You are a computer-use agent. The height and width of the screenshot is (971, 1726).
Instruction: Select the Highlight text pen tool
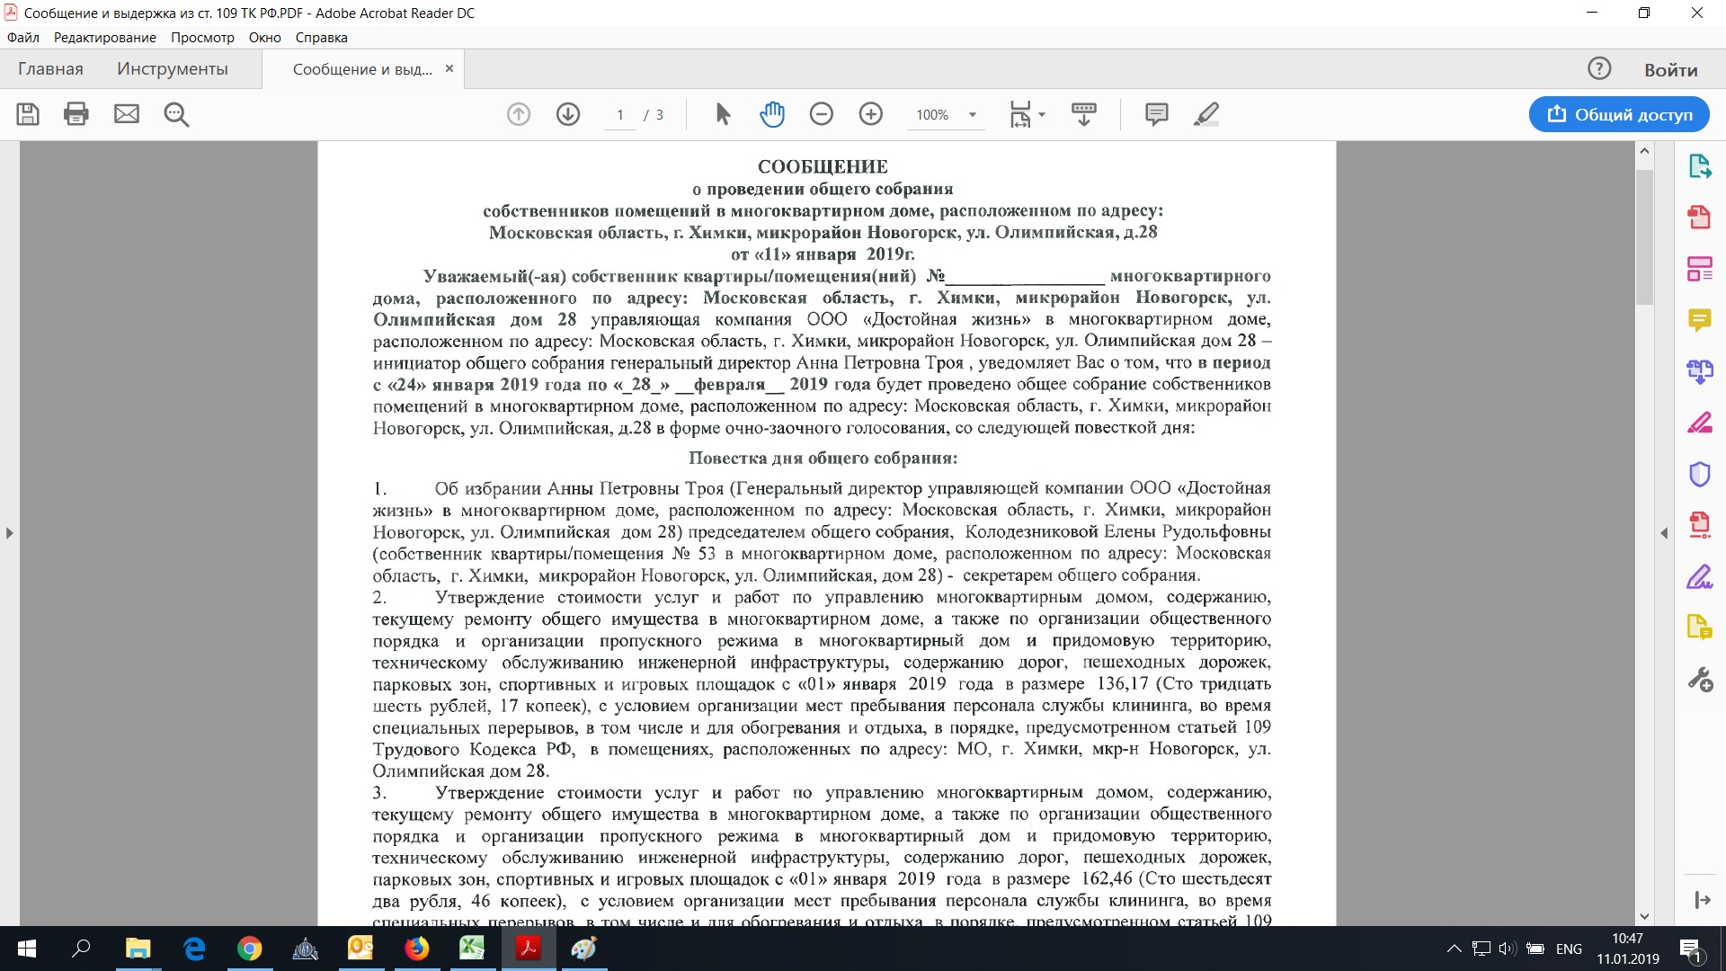point(1206,114)
